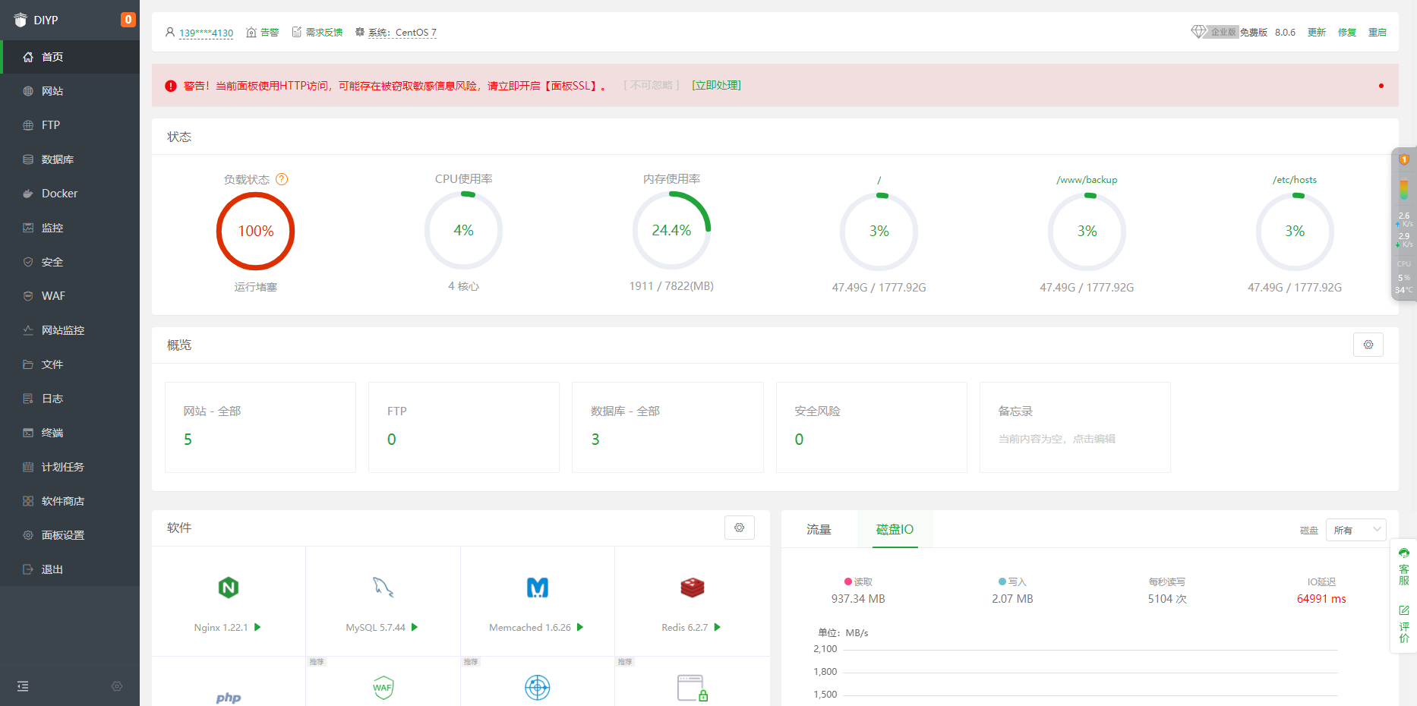Click the 退出 logout icon
Screen dimensions: 1417x706
pos(28,569)
